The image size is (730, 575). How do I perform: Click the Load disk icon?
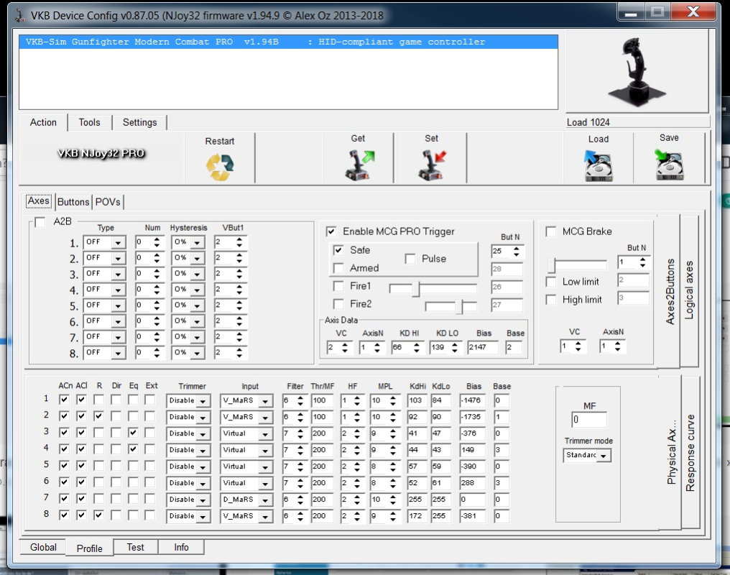pos(599,166)
